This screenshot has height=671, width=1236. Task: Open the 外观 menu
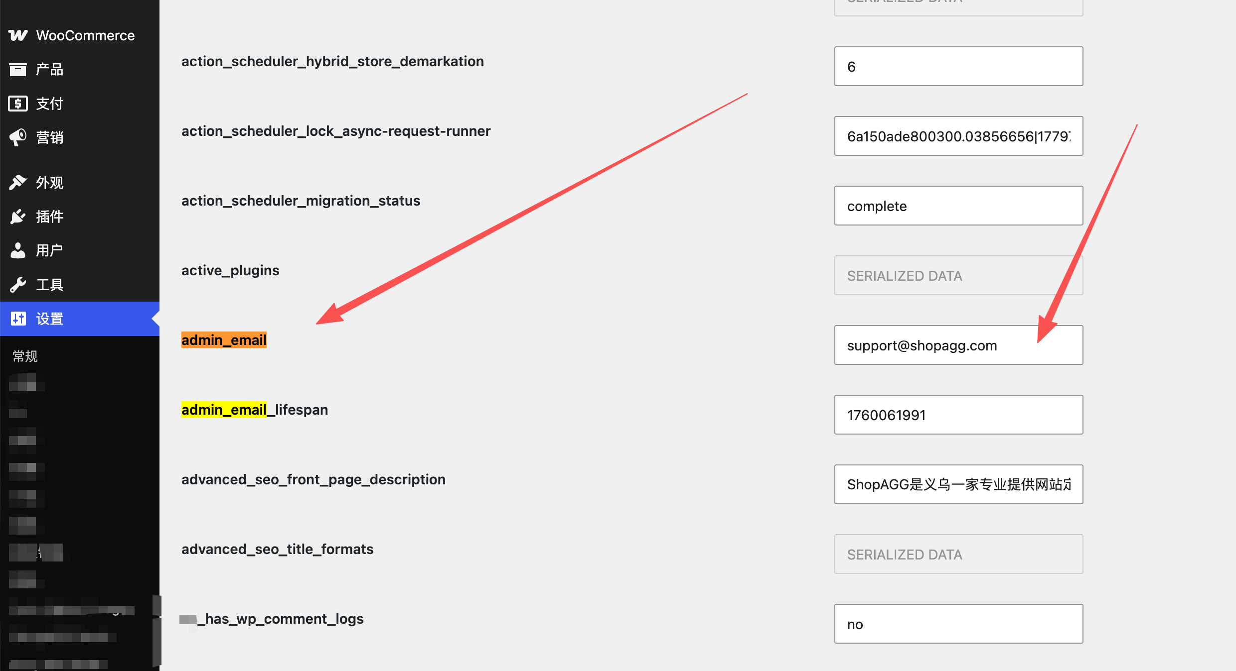[80, 183]
